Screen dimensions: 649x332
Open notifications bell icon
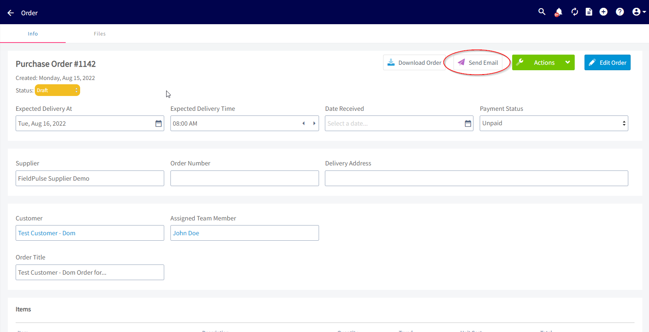pos(558,12)
